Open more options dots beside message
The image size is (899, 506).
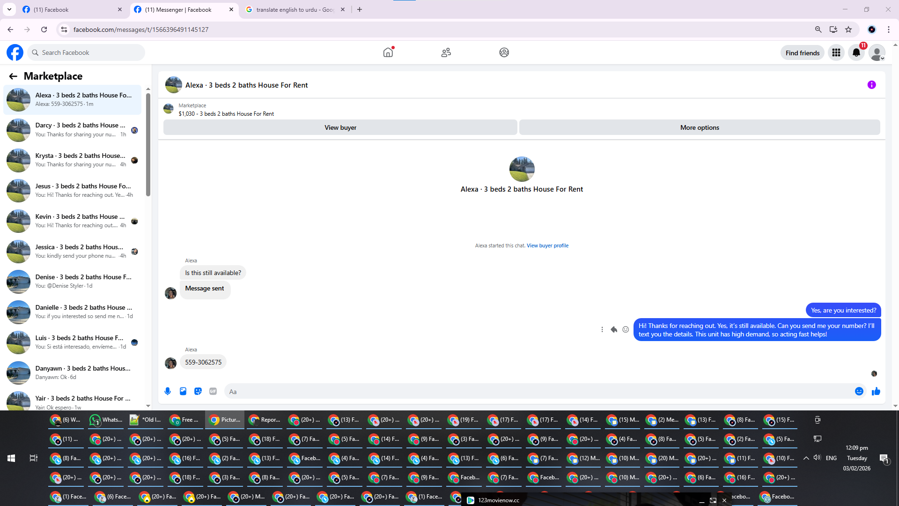602,329
